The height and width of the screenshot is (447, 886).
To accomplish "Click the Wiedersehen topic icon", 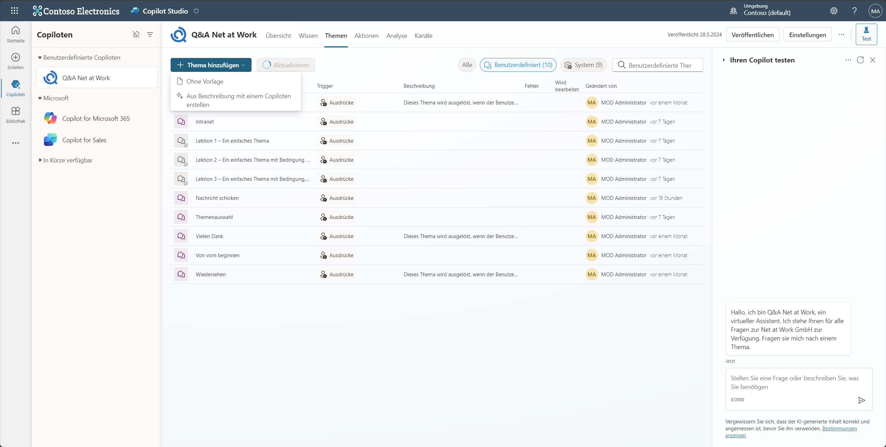I will [x=181, y=274].
